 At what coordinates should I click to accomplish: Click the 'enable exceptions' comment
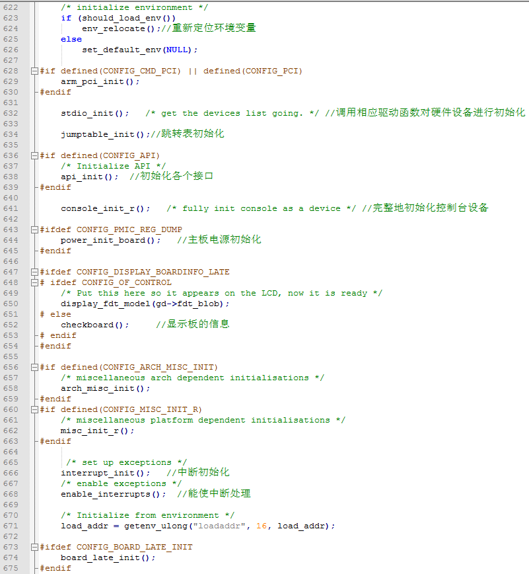pyautogui.click(x=121, y=483)
